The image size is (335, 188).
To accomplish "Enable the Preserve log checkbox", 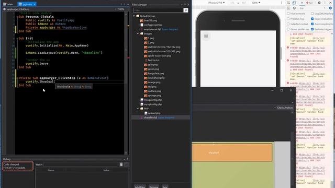I will click(x=288, y=19).
